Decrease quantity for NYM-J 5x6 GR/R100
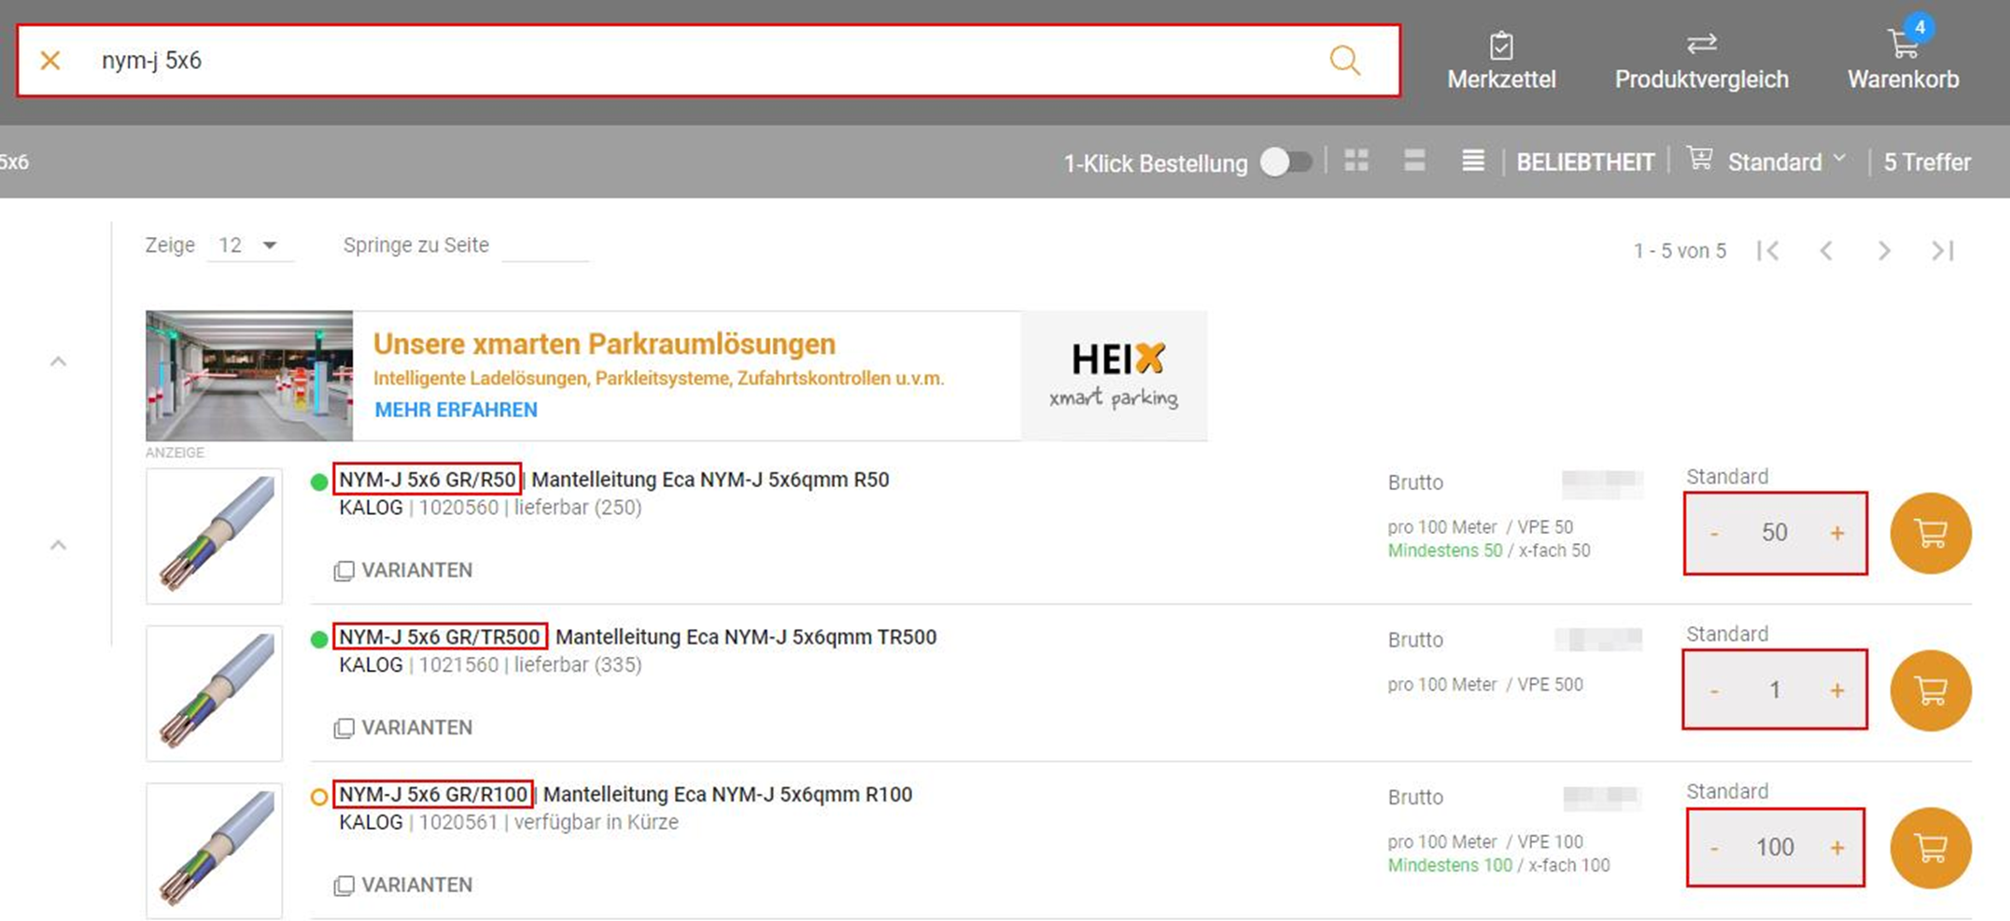Image resolution: width=2010 pixels, height=921 pixels. coord(1714,848)
